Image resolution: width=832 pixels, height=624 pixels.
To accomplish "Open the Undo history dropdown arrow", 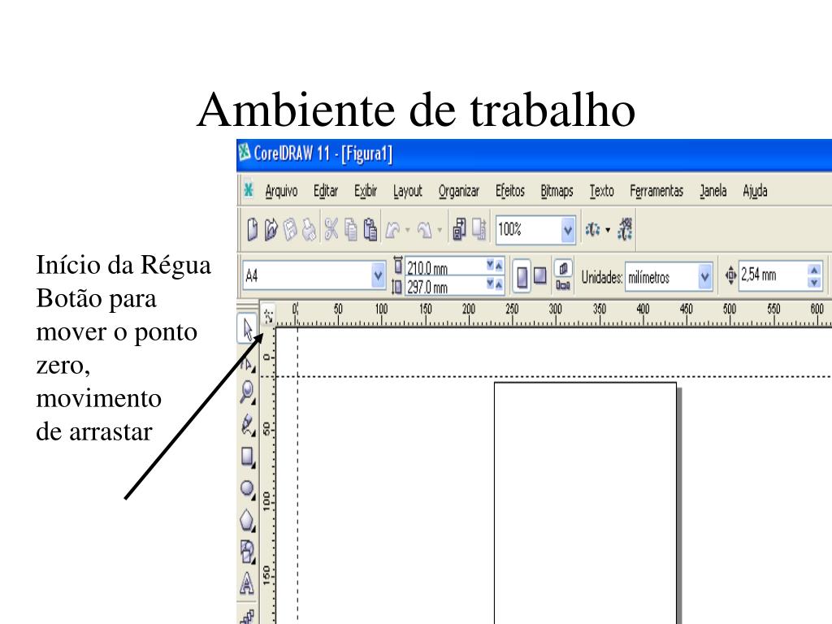I will coord(408,230).
